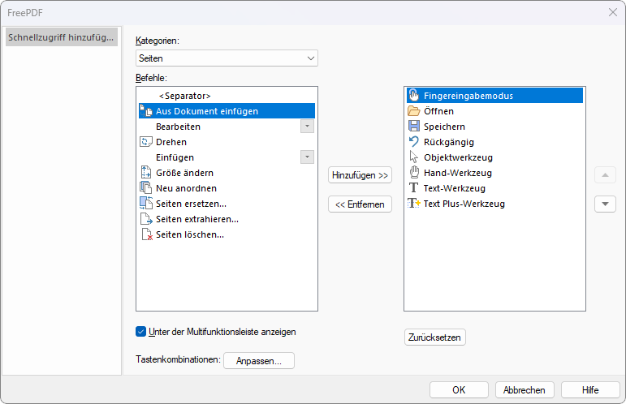Select the Bearbeiten command row
Viewport: 626px width, 404px height.
[227, 127]
